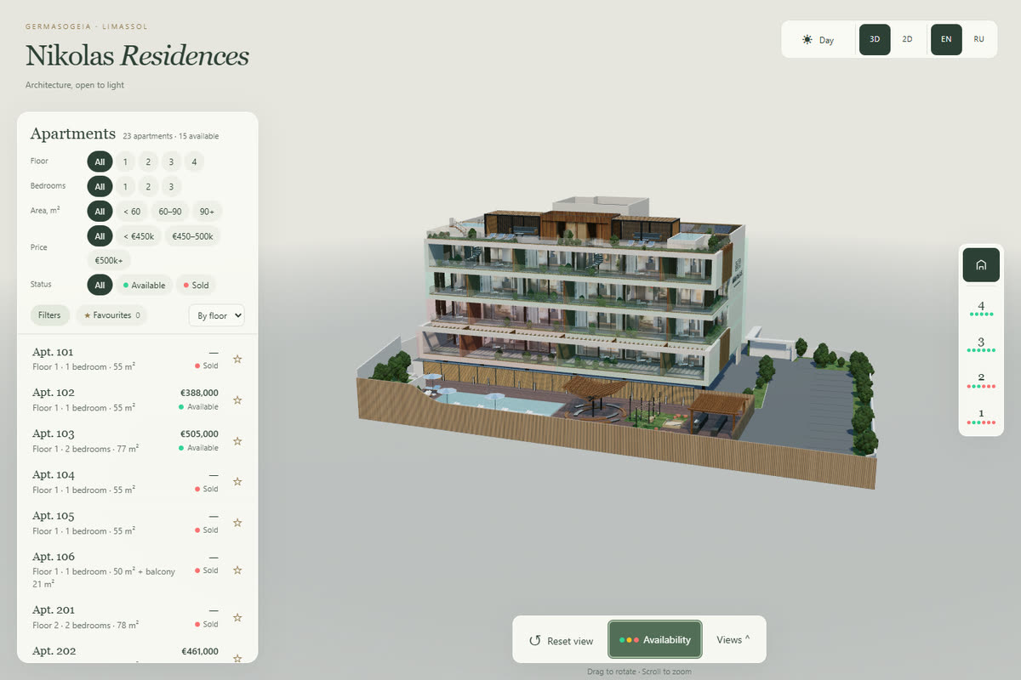Star Apt. 106 as favourite
This screenshot has width=1021, height=680.
237,569
